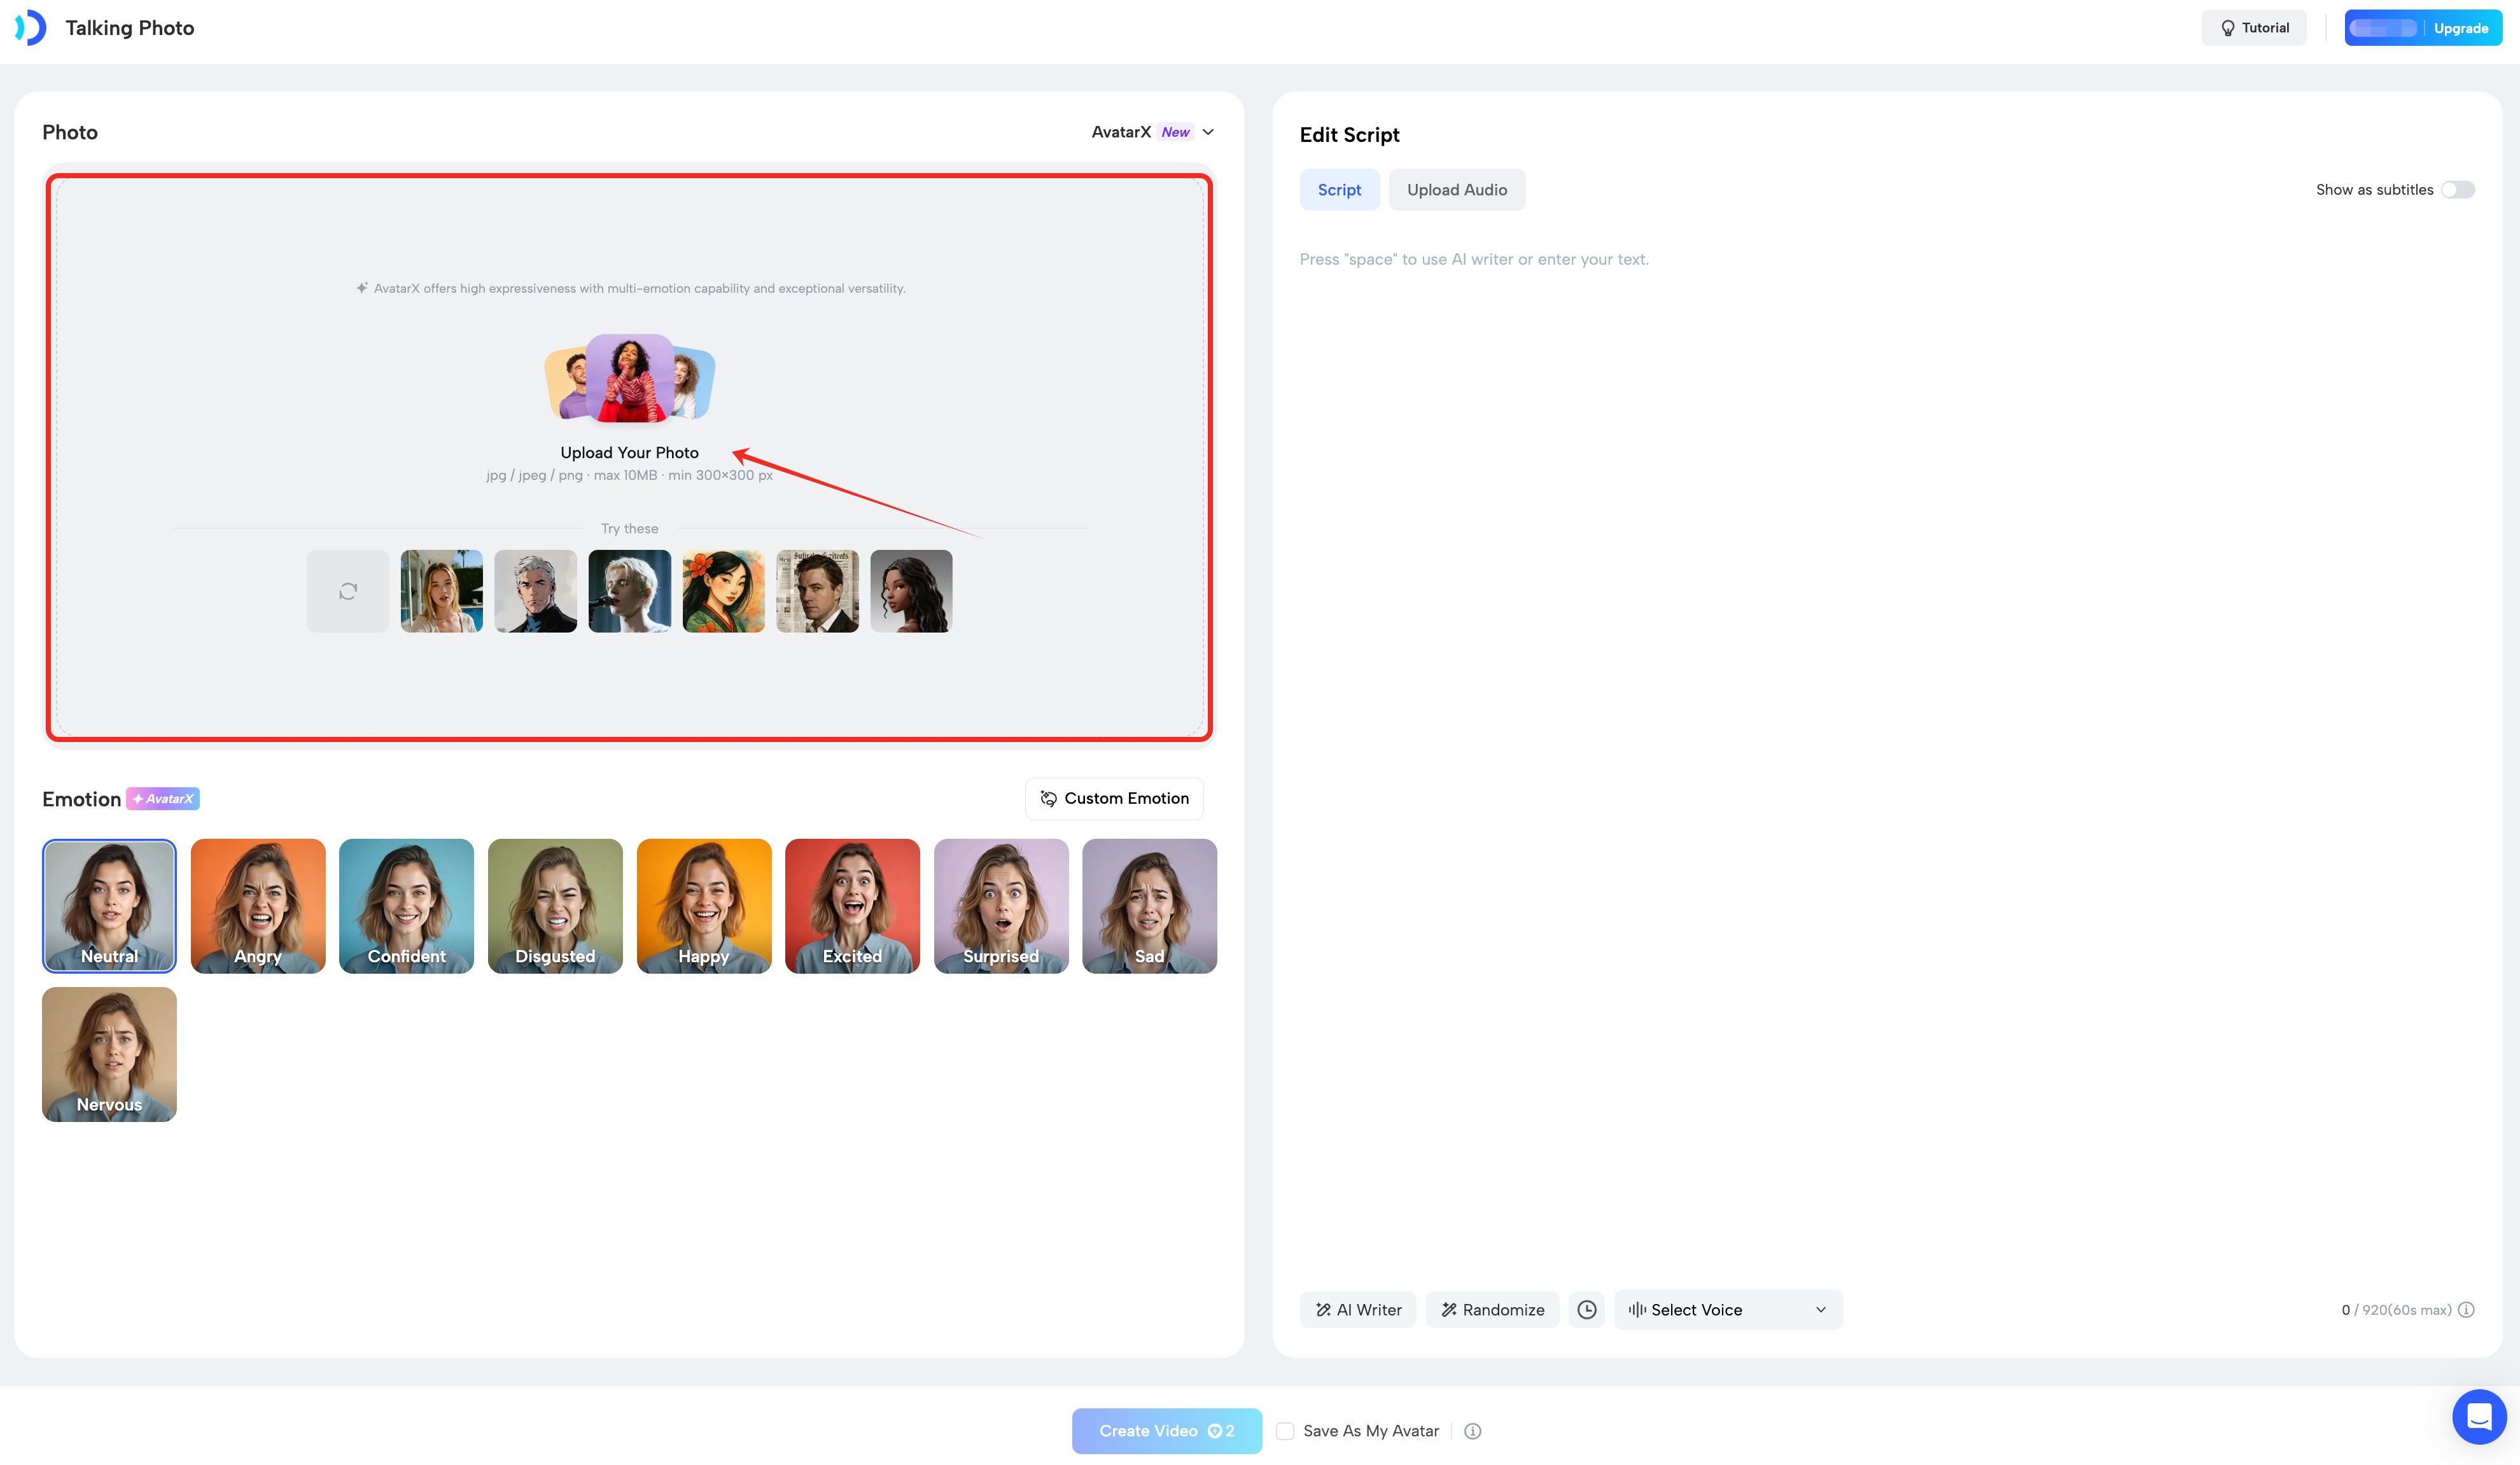Check the Save As My Avatar checkbox
This screenshot has width=2520, height=1465.
tap(1285, 1431)
